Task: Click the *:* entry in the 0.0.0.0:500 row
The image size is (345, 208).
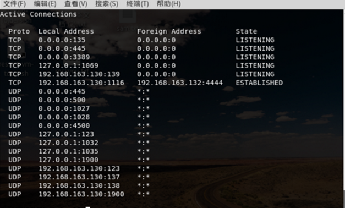Action: point(143,100)
